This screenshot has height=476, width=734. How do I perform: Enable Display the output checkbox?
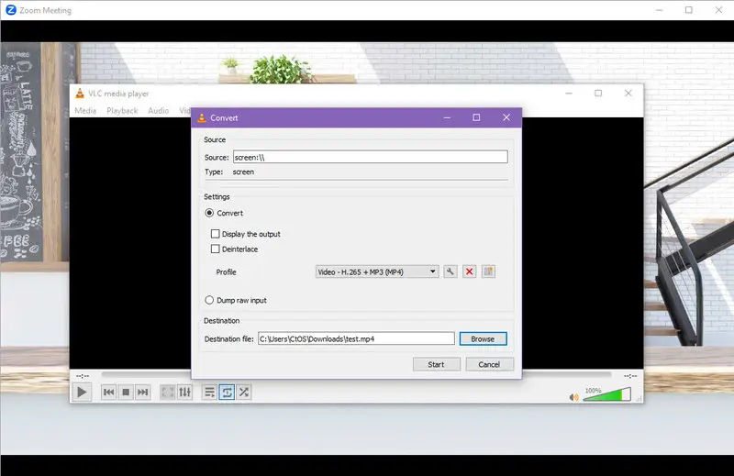(216, 234)
